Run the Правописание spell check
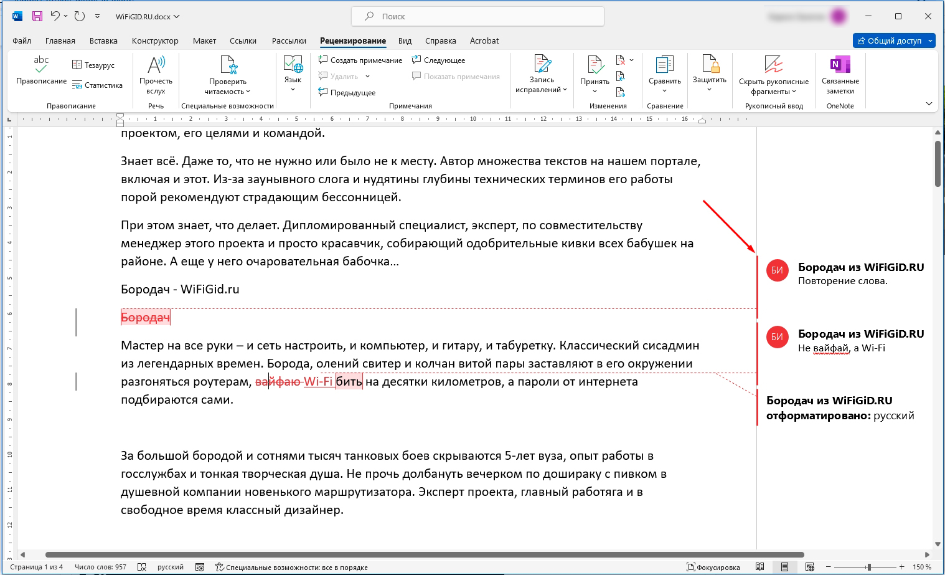The height and width of the screenshot is (575, 945). click(41, 70)
